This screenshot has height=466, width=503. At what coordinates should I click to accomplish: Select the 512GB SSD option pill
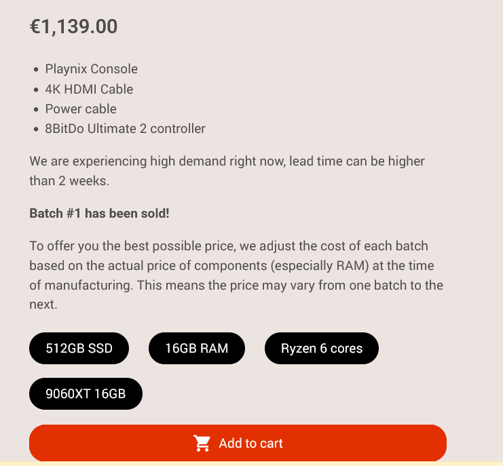pyautogui.click(x=79, y=349)
